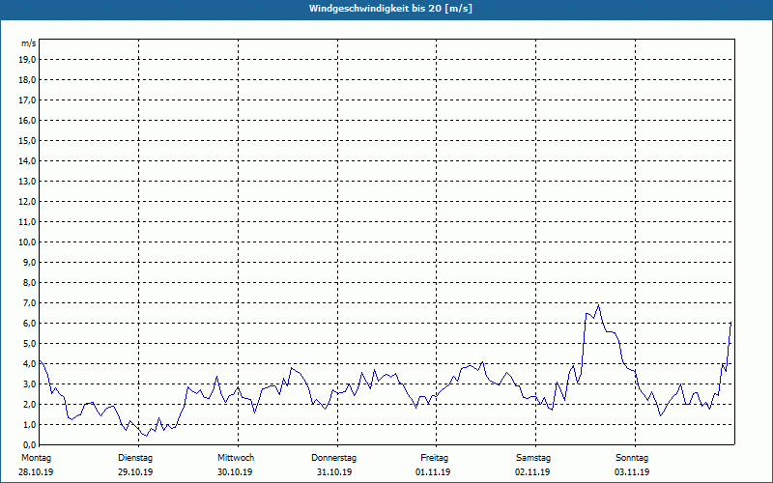The width and height of the screenshot is (773, 483).
Task: Select the Donnerstag label on the time axis
Action: pyautogui.click(x=334, y=457)
